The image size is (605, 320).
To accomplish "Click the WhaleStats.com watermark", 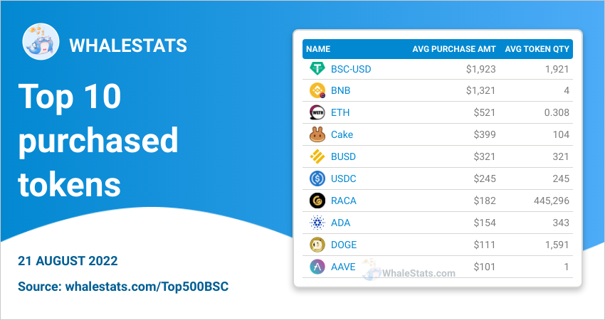I will (409, 271).
